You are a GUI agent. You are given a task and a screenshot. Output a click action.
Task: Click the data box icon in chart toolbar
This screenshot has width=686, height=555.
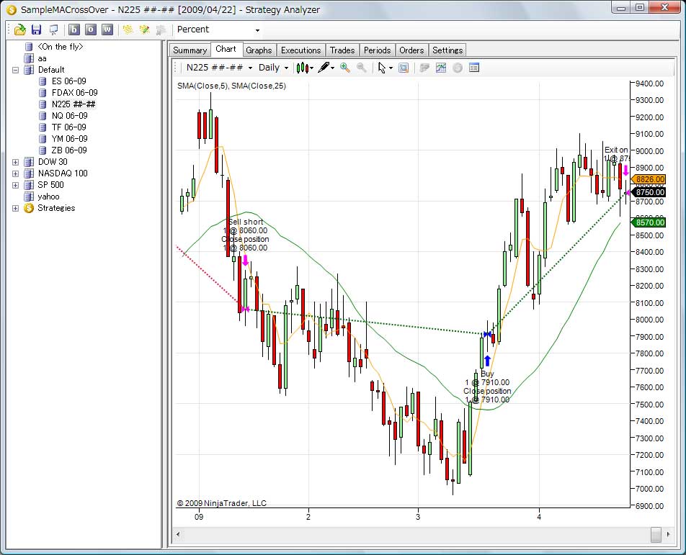click(x=474, y=68)
